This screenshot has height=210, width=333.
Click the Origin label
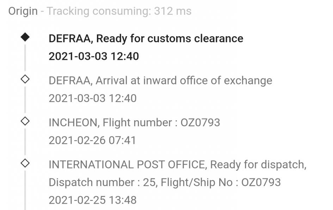point(23,11)
